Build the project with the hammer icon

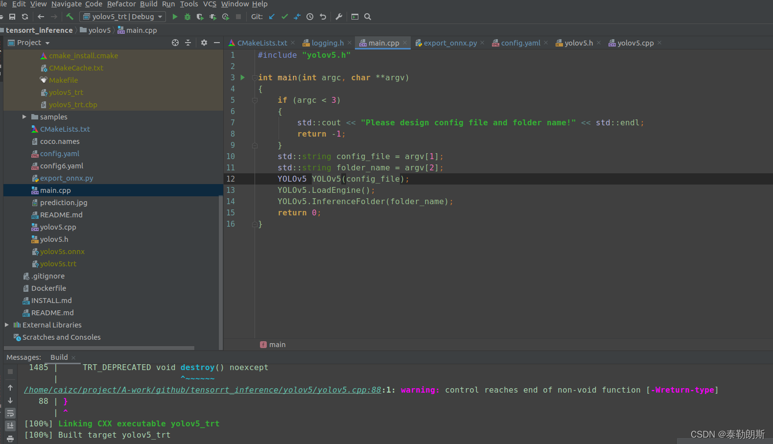(70, 17)
